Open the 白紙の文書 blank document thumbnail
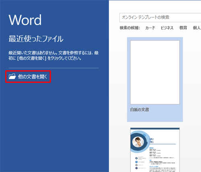 click(155, 72)
